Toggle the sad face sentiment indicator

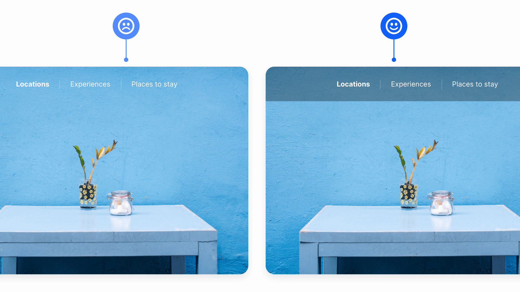pyautogui.click(x=126, y=26)
